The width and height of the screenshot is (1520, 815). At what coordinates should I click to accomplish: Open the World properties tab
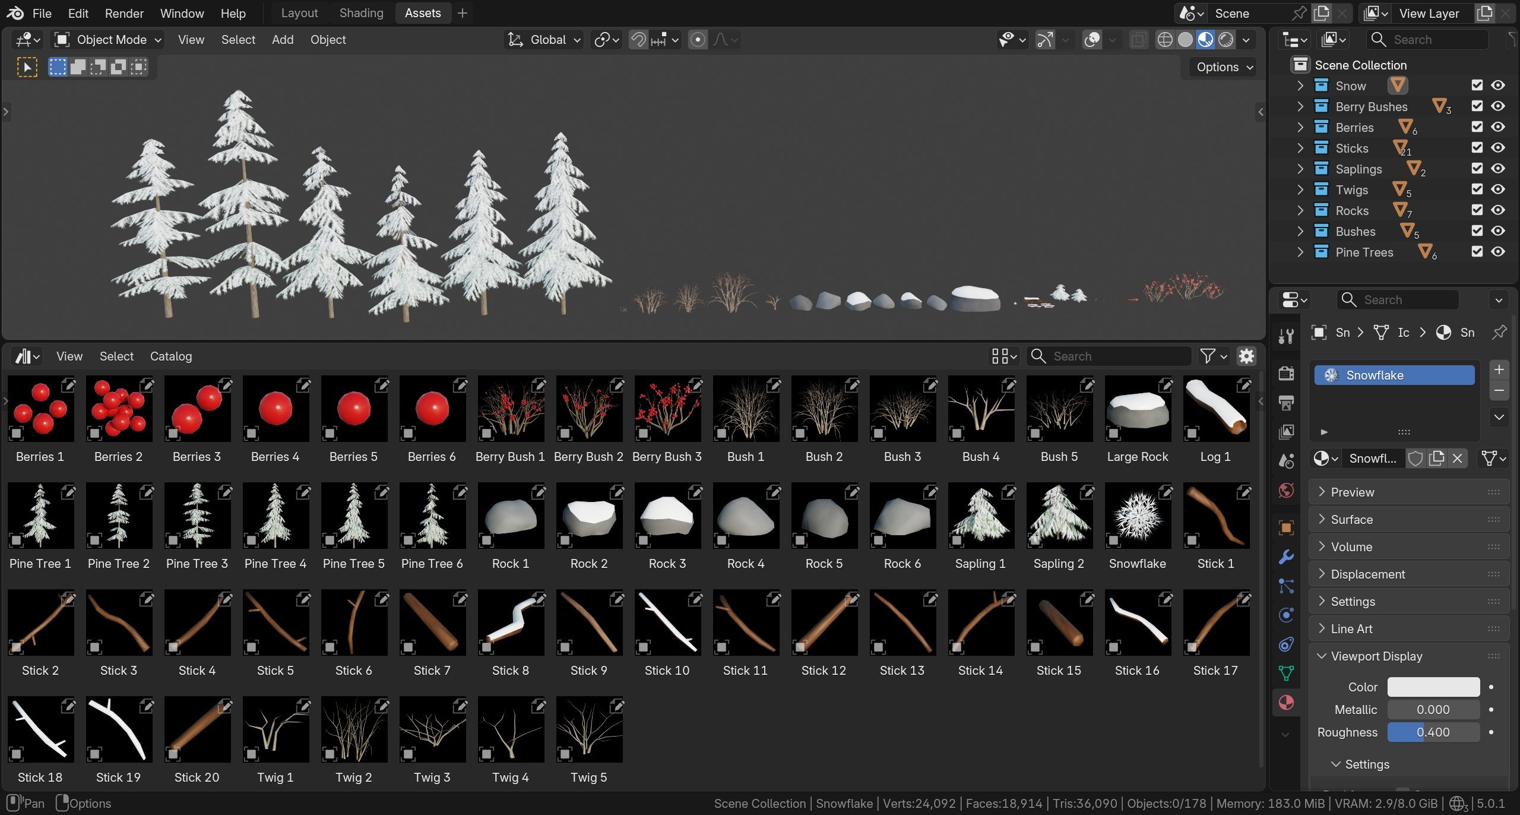1286,491
